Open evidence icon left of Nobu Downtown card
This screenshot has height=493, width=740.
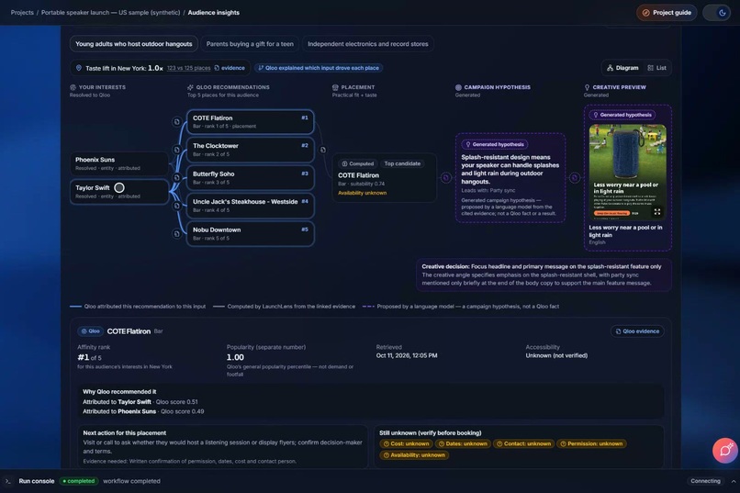pos(176,233)
